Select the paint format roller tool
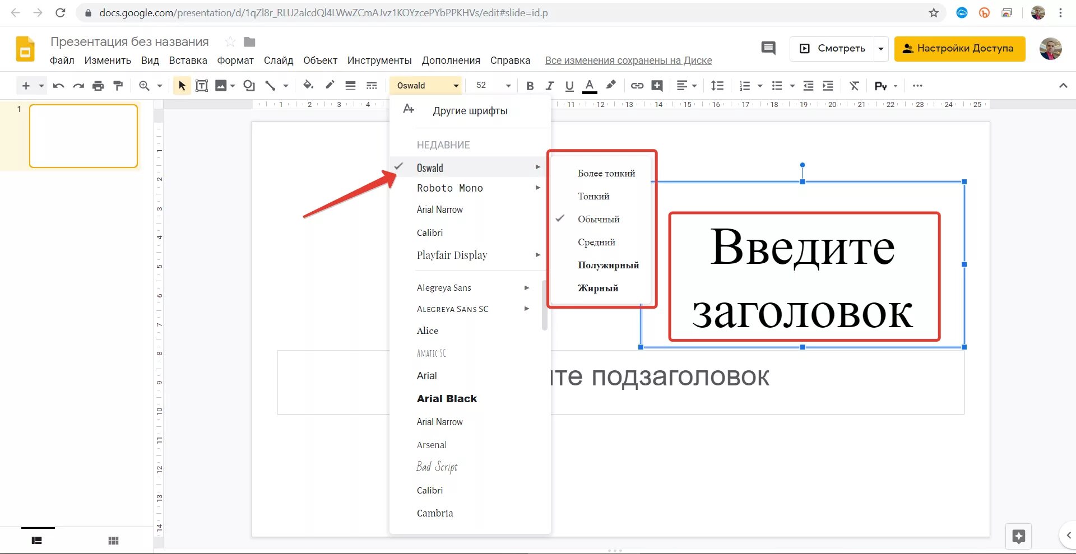Screen dimensions: 1076x554 coord(118,86)
